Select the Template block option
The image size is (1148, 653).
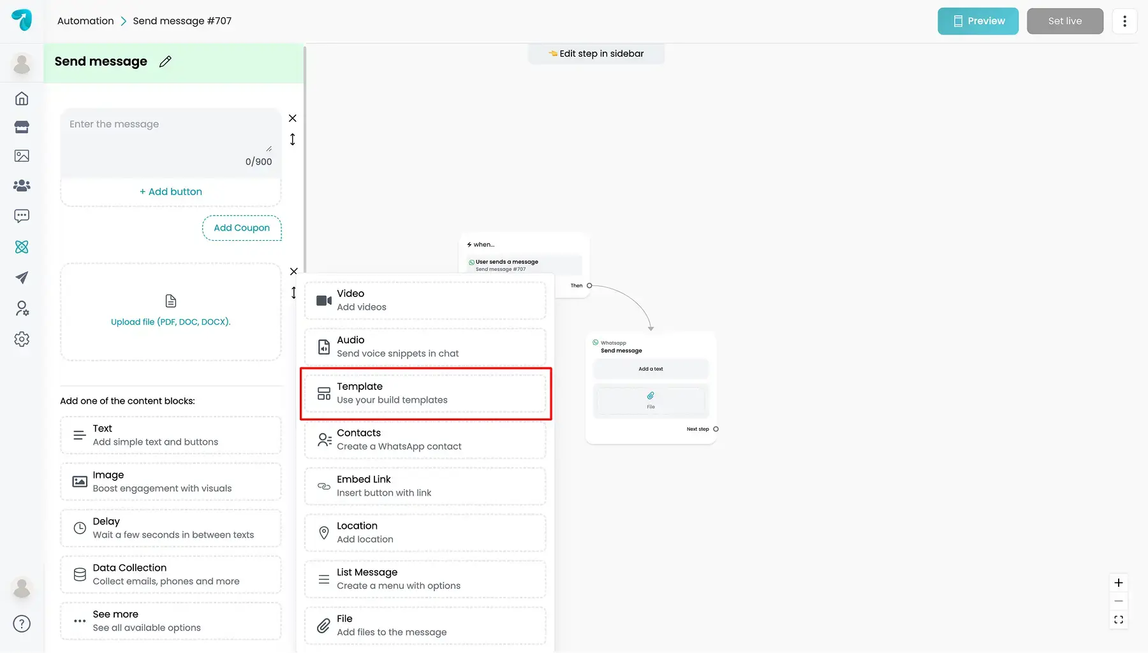[x=425, y=393]
